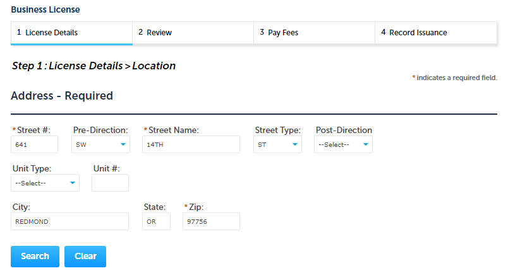Click the Clear button
The image size is (508, 273).
[85, 257]
